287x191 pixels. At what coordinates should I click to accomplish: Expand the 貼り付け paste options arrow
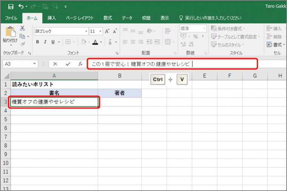pos(11,45)
